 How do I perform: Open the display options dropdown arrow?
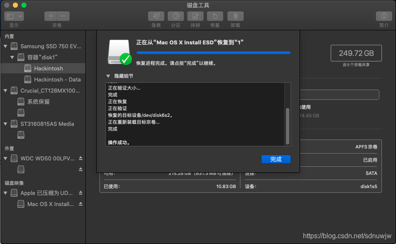(x=20, y=16)
